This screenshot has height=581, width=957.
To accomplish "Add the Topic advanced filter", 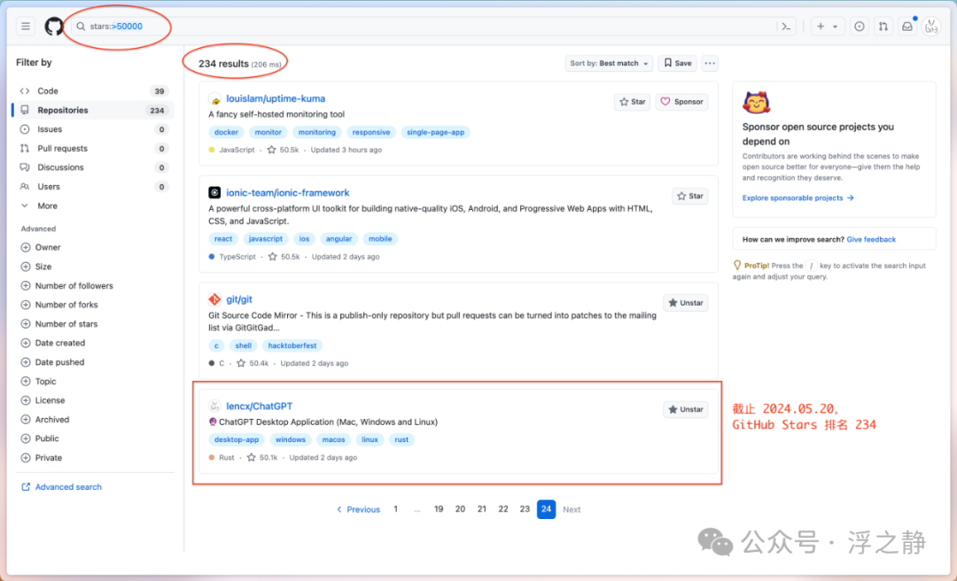I will 38,382.
